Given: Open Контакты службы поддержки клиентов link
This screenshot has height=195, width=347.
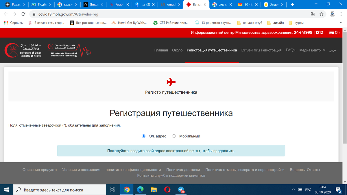Looking at the screenshot, I should pos(171,176).
